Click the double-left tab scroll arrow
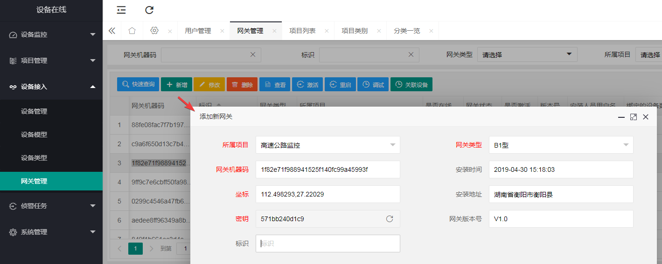The height and width of the screenshot is (264, 662). click(x=112, y=31)
